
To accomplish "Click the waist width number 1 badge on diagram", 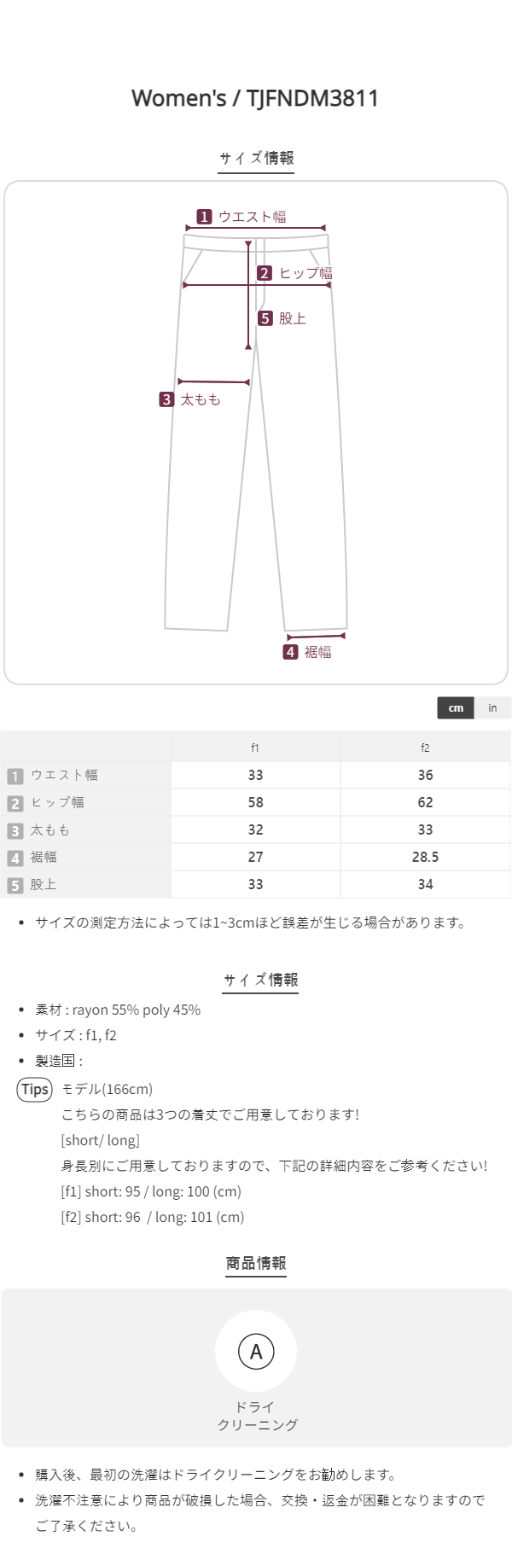I will (x=204, y=217).
